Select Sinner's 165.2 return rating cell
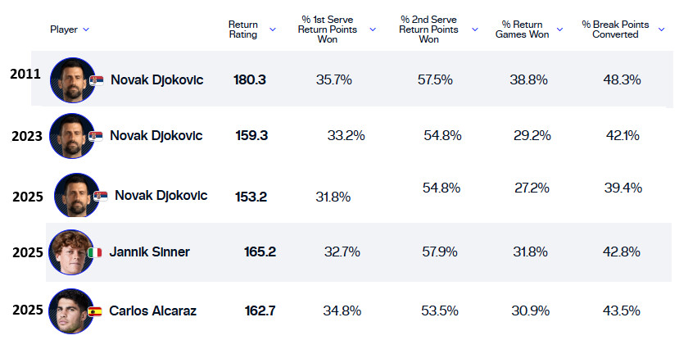Viewport: 679px width, 349px height. (260, 252)
